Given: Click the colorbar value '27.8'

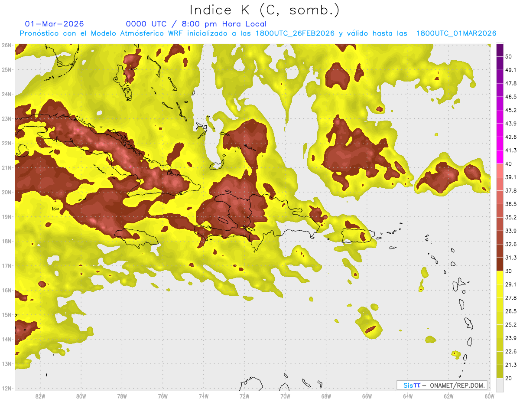Looking at the screenshot, I should click(x=511, y=298).
